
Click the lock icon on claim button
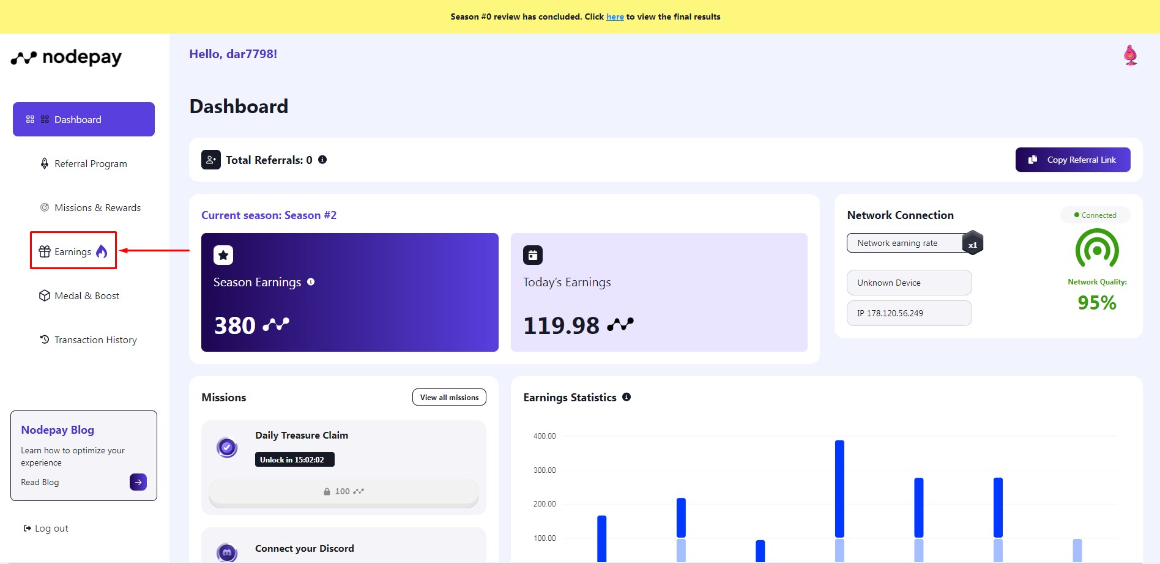pyautogui.click(x=327, y=491)
